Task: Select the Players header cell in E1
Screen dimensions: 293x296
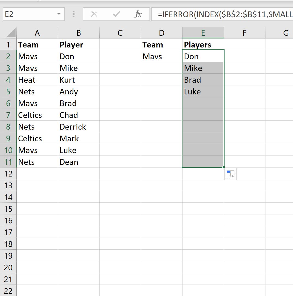Action: click(203, 44)
